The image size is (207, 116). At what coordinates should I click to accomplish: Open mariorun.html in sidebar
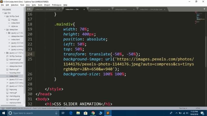coord(15,103)
